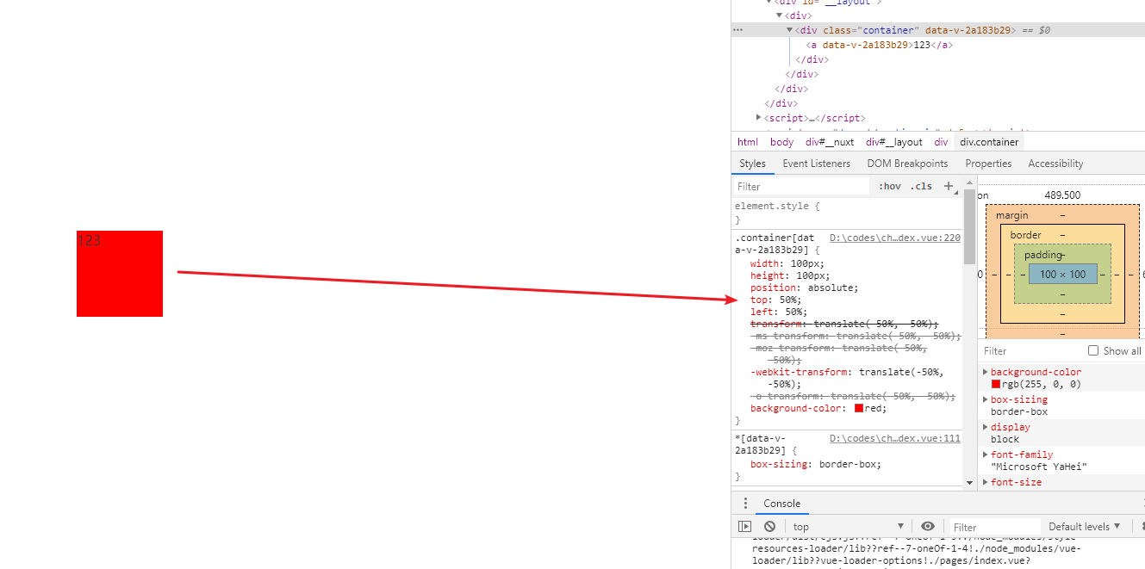Switch to the Styles tab
This screenshot has height=569, width=1145.
point(752,164)
